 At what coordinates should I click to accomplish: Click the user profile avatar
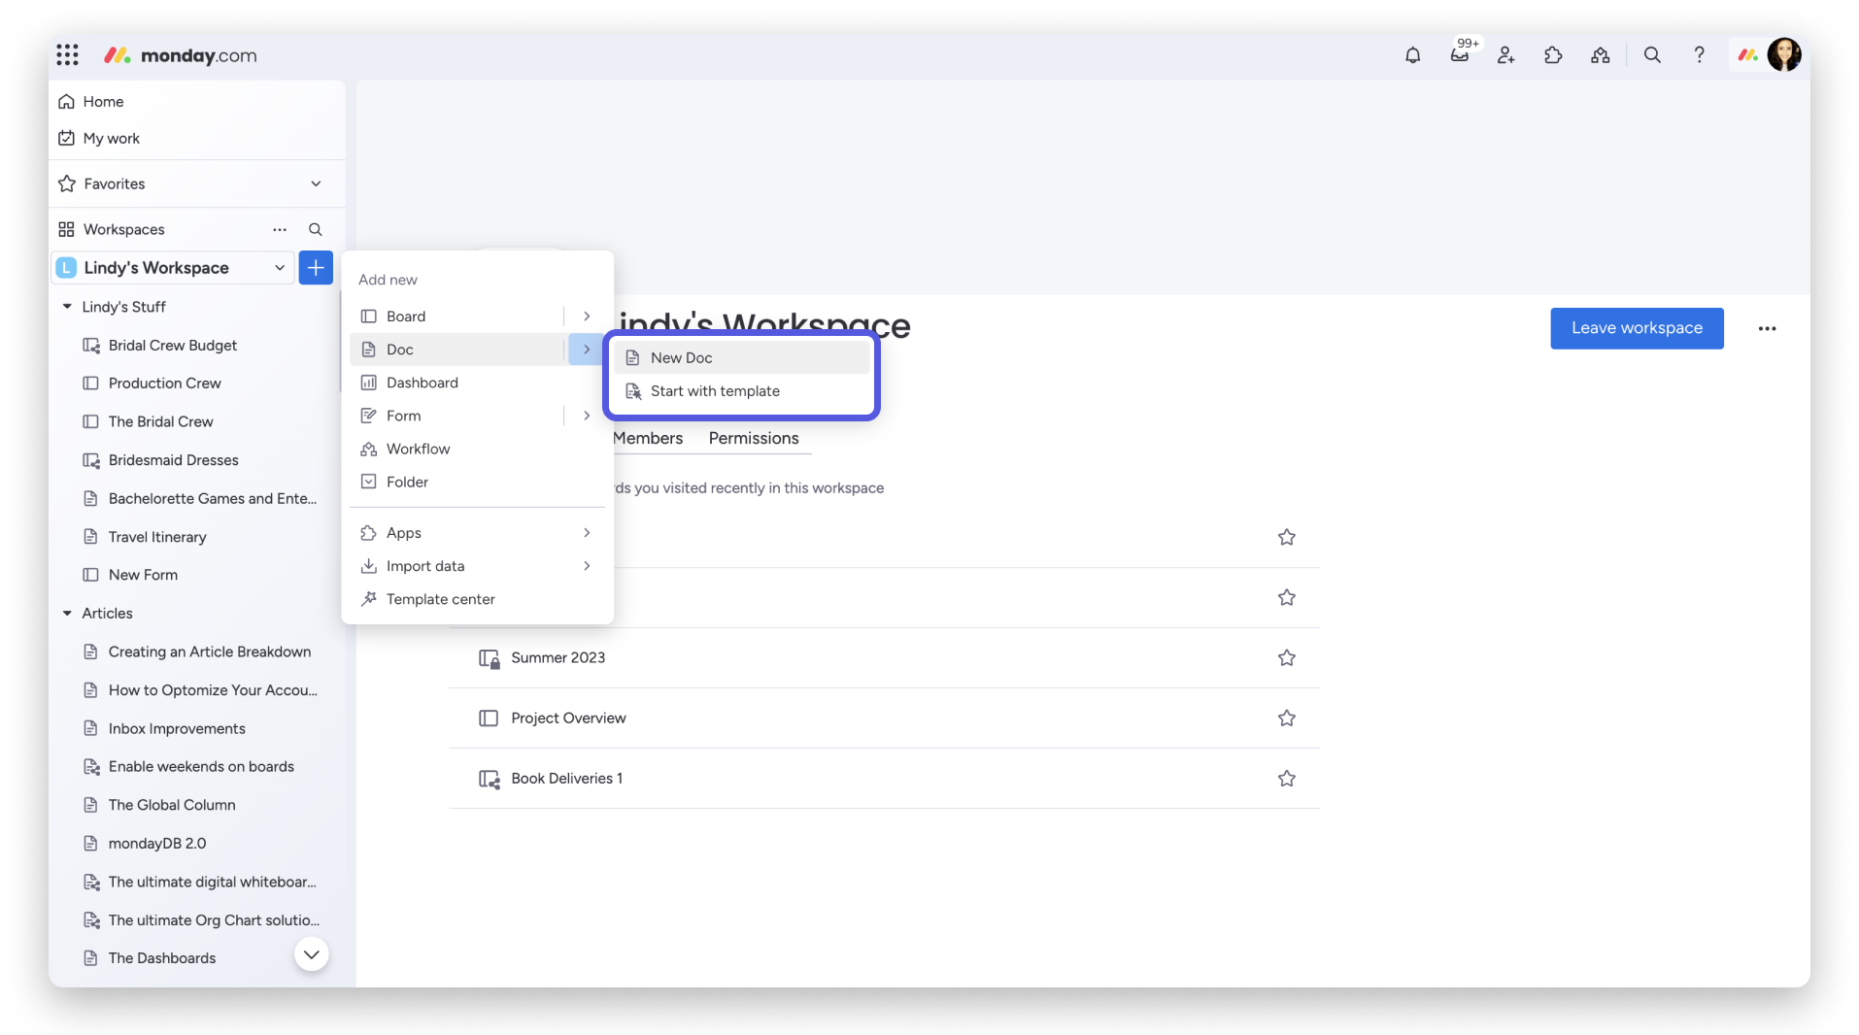tap(1784, 55)
